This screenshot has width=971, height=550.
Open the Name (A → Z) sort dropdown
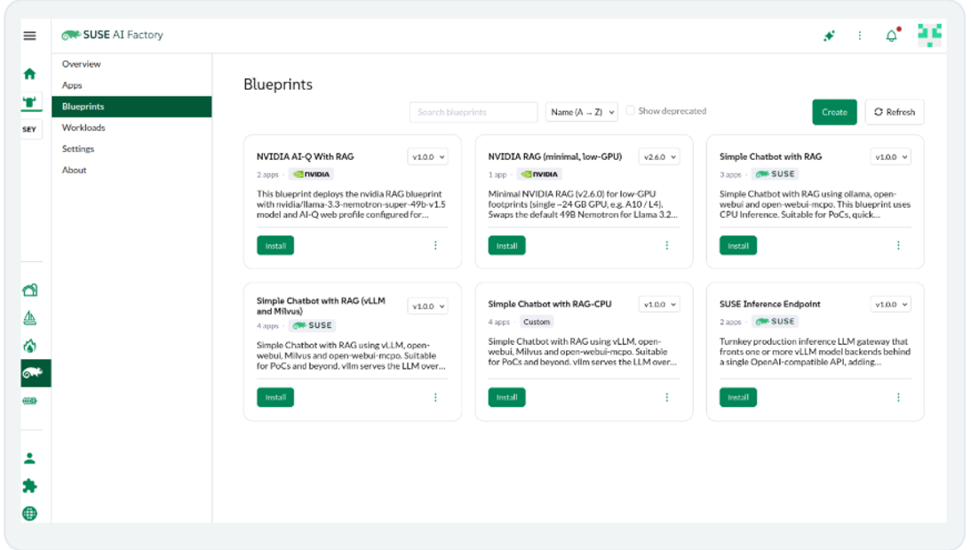point(582,112)
